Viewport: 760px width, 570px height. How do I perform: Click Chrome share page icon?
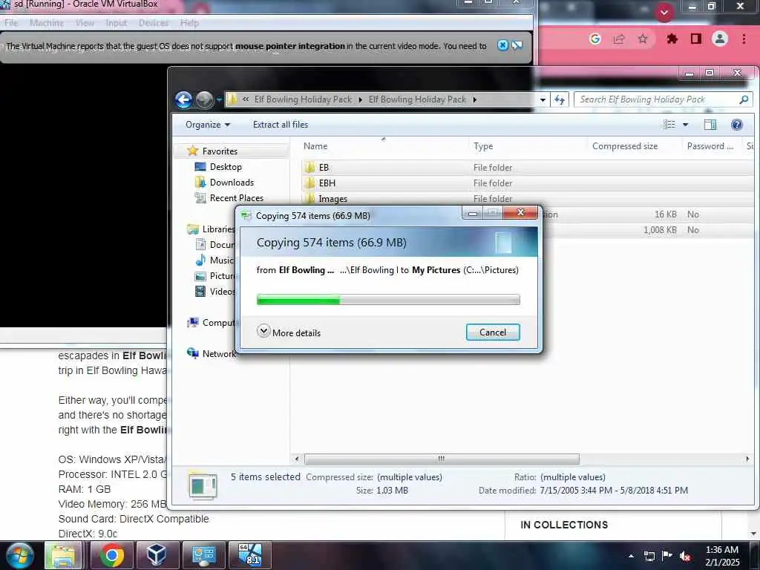click(x=618, y=39)
